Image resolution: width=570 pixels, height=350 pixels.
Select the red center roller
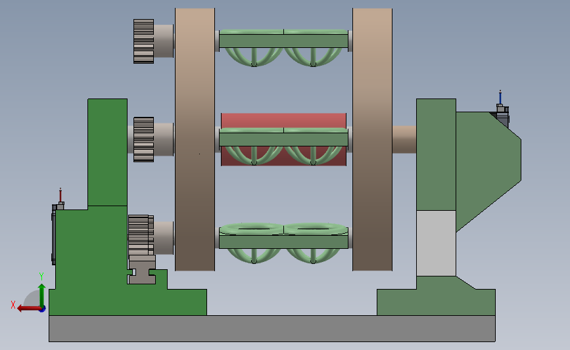[x=283, y=121]
